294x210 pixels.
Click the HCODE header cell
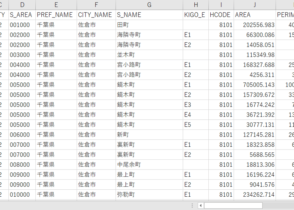point(221,15)
